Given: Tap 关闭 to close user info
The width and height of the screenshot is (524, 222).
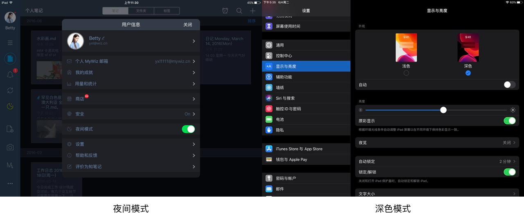Looking at the screenshot, I should pos(187,25).
